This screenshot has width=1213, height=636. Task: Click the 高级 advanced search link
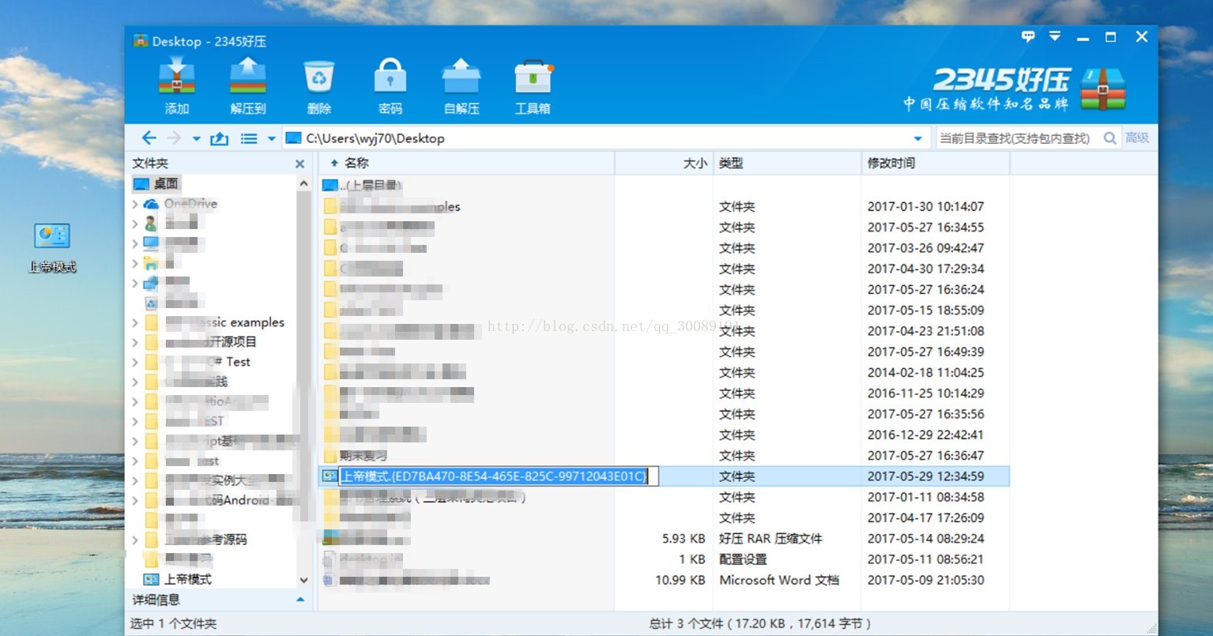[x=1137, y=138]
